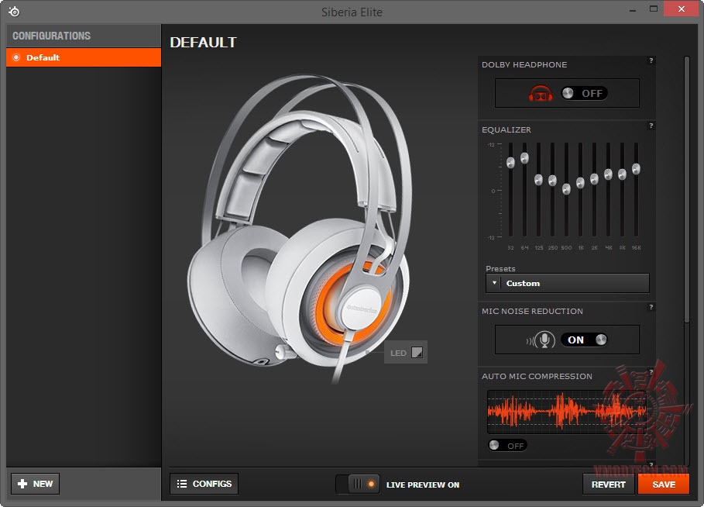Image resolution: width=704 pixels, height=507 pixels.
Task: Click the orange SAVE button
Action: (x=664, y=484)
